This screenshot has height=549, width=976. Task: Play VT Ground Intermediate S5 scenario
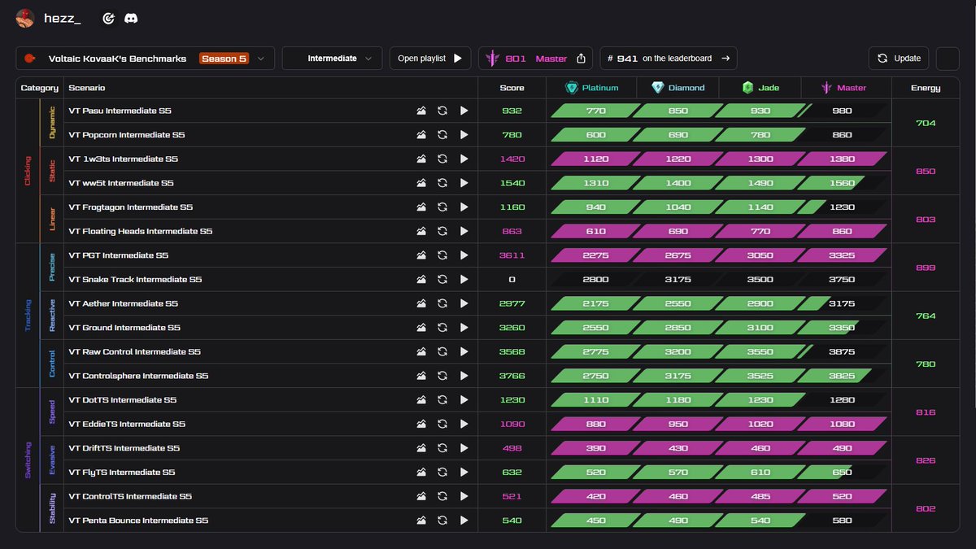click(464, 328)
